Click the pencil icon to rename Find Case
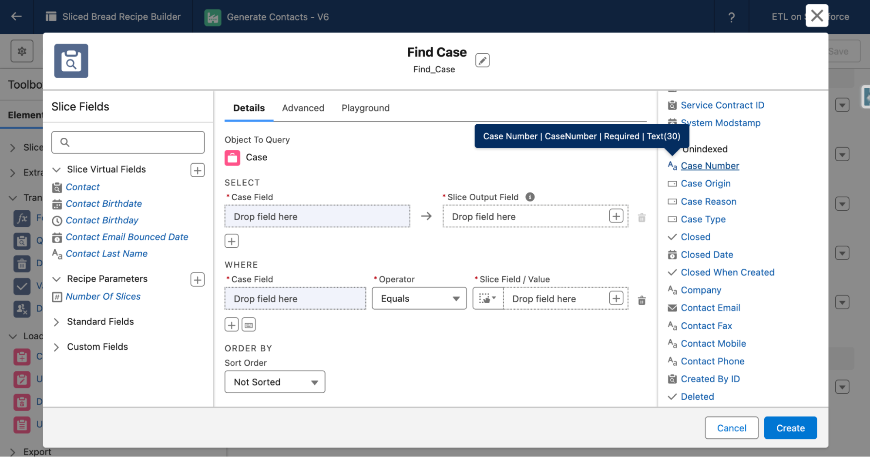 (x=482, y=60)
